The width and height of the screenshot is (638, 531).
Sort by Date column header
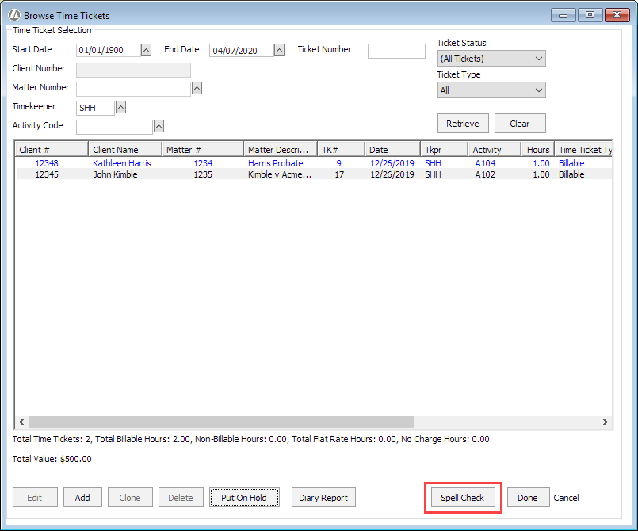tap(392, 149)
